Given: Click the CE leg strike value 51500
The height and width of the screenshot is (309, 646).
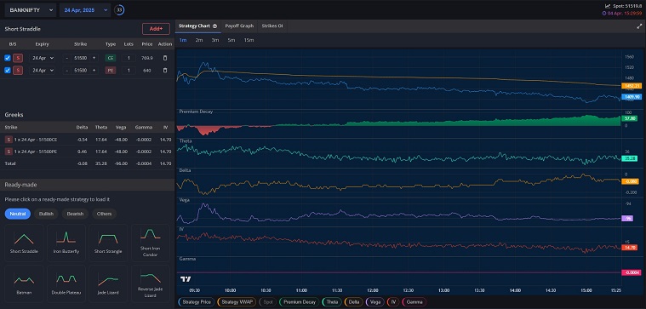Looking at the screenshot, I should tap(80, 58).
